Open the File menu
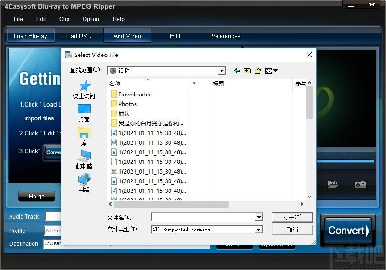386x270 pixels. pyautogui.click(x=18, y=19)
